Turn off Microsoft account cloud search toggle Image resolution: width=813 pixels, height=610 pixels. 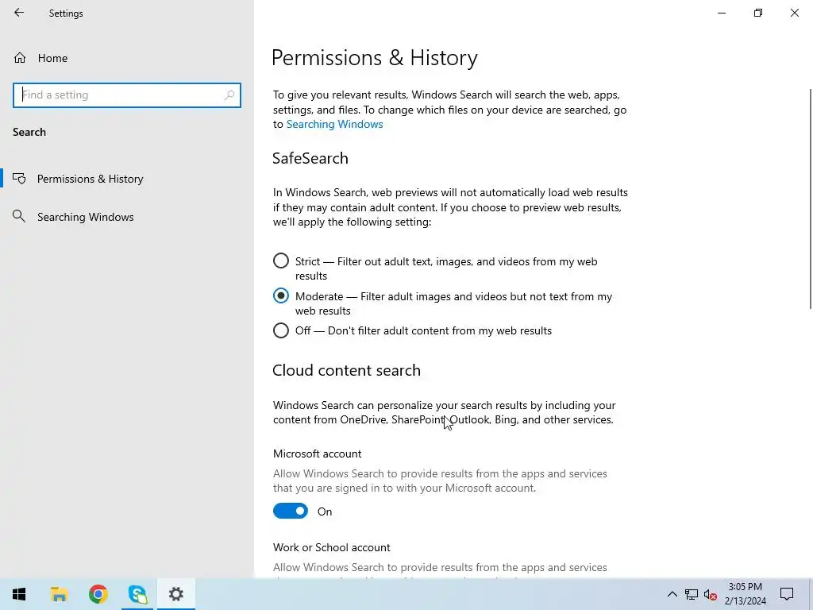pos(291,511)
